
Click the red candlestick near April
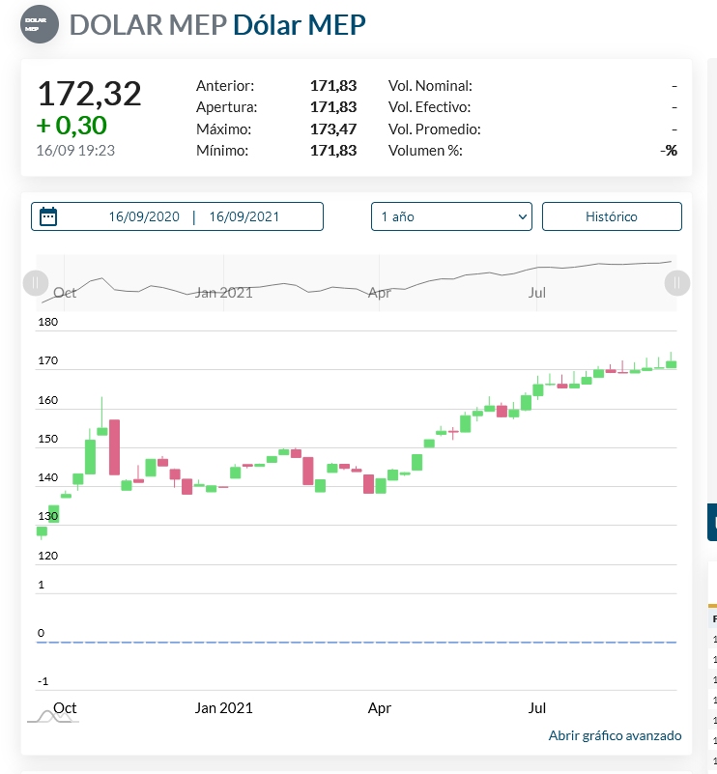368,482
